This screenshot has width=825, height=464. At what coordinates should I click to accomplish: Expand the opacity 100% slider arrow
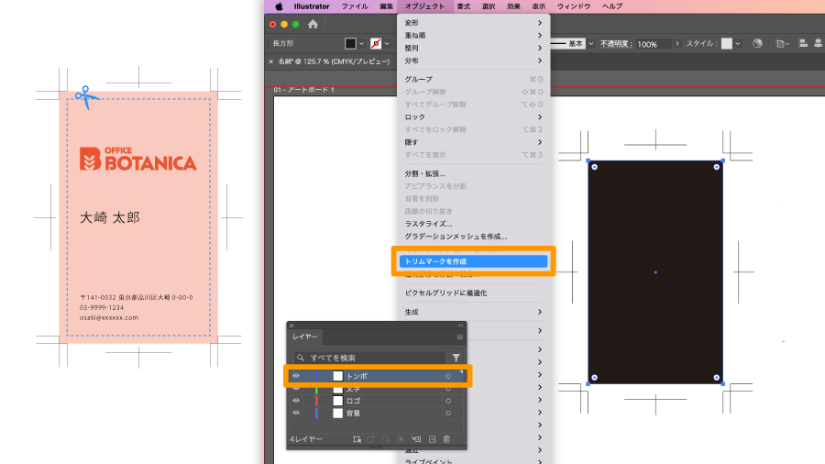(677, 44)
